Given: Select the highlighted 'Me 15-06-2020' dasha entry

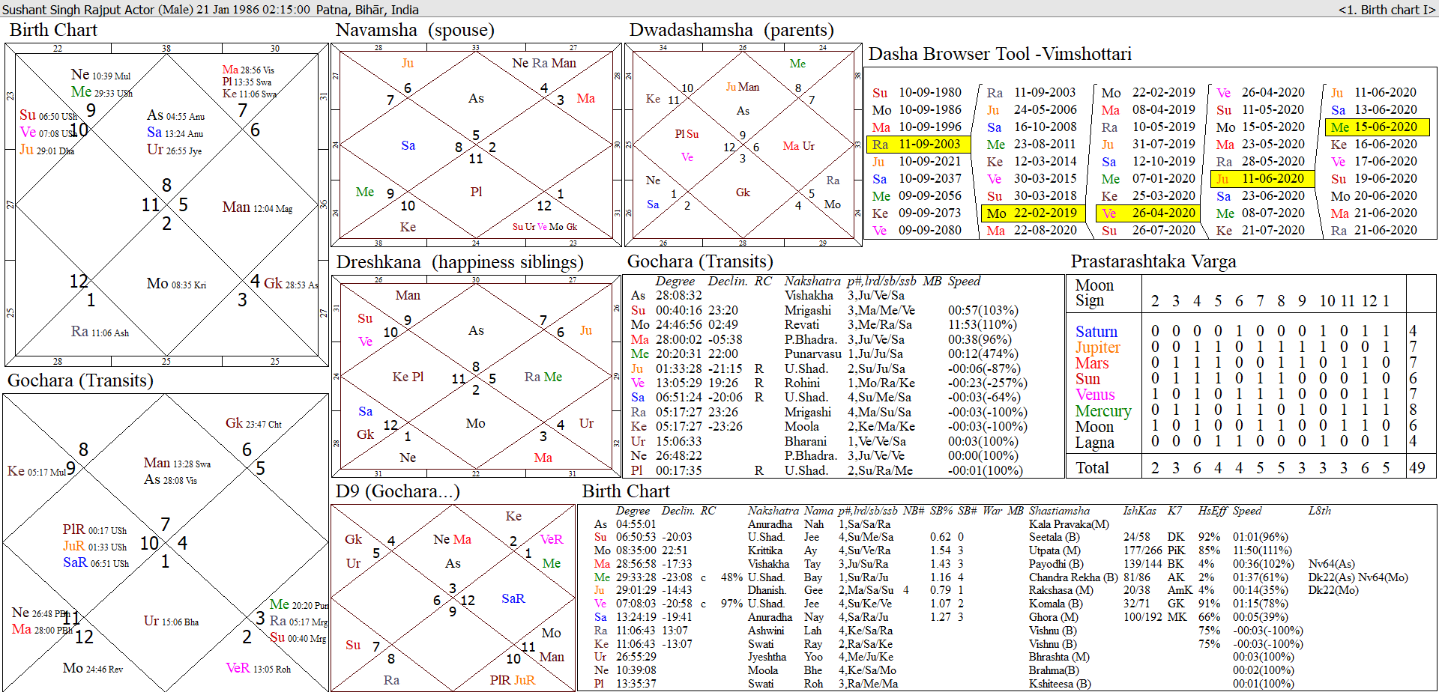Looking at the screenshot, I should pos(1378,127).
